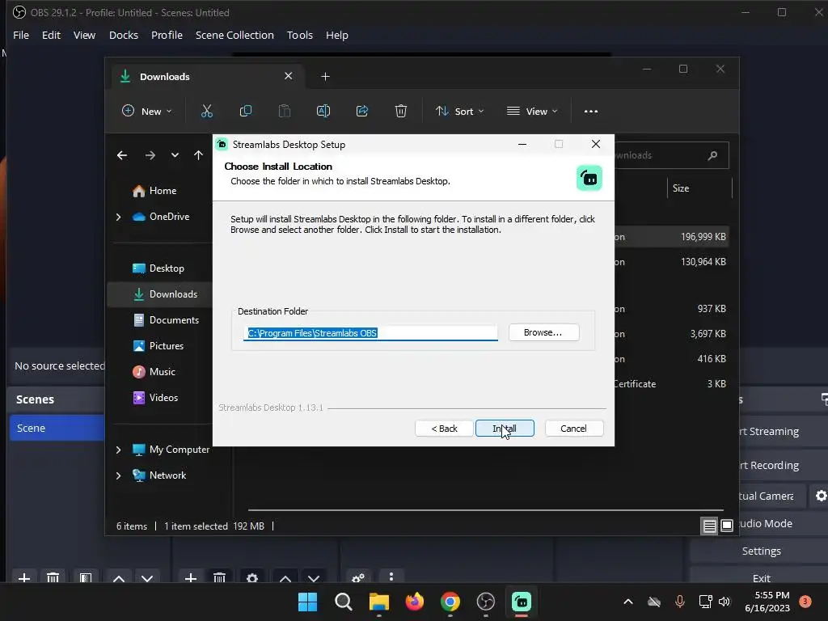Open OBS Edit menu
Viewport: 828px width, 621px height.
(x=51, y=36)
